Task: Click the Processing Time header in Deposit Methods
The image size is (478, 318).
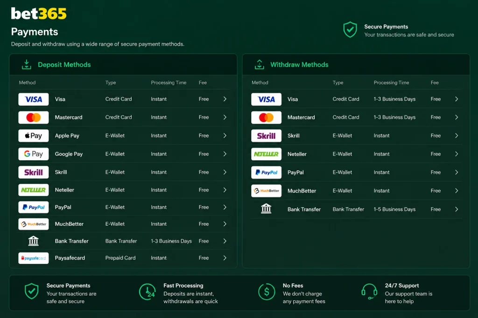Action: (x=169, y=83)
